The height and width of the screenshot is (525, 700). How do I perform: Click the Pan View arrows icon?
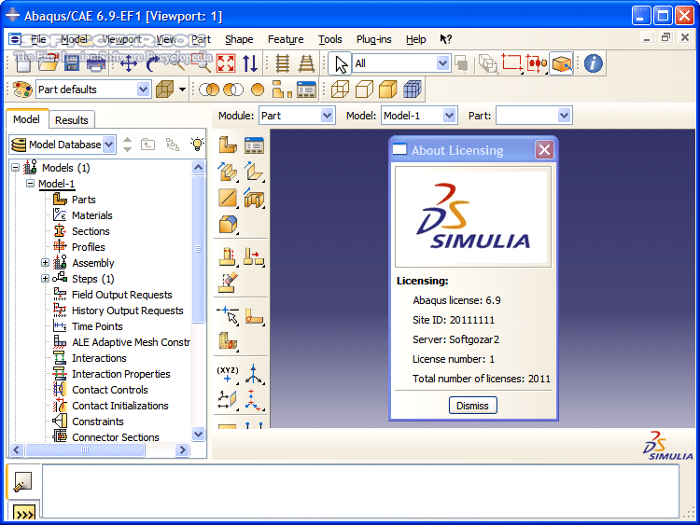[129, 63]
